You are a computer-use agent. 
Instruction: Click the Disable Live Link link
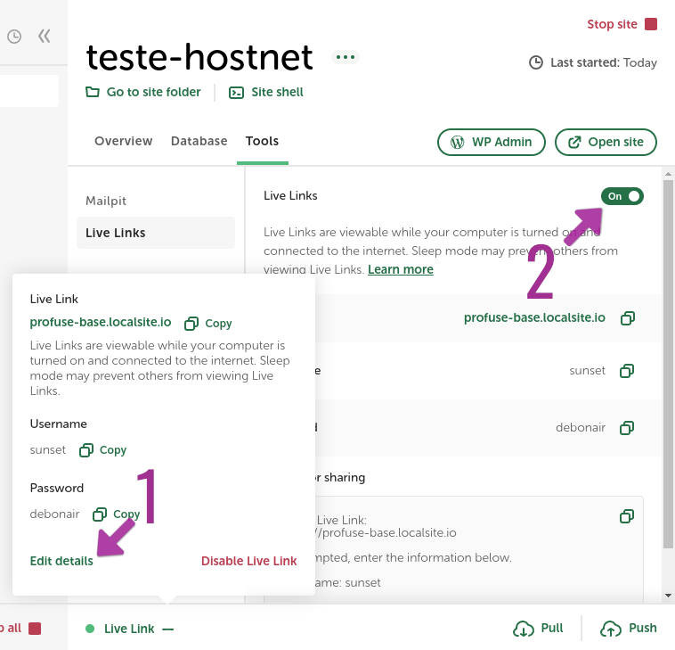click(248, 561)
